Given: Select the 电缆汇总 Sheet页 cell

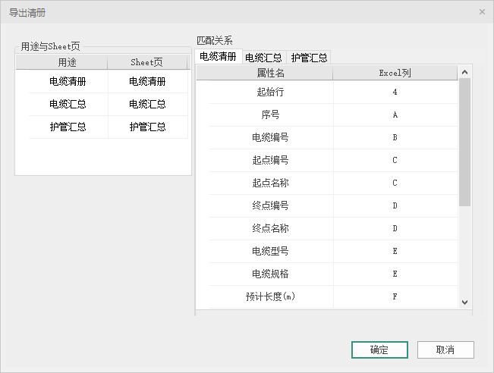Looking at the screenshot, I should click(x=147, y=105).
